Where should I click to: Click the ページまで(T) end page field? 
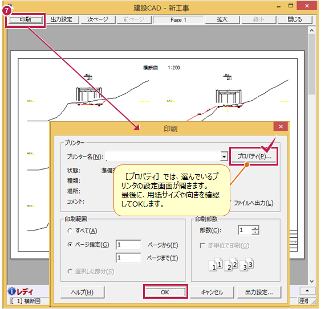[x=128, y=258]
